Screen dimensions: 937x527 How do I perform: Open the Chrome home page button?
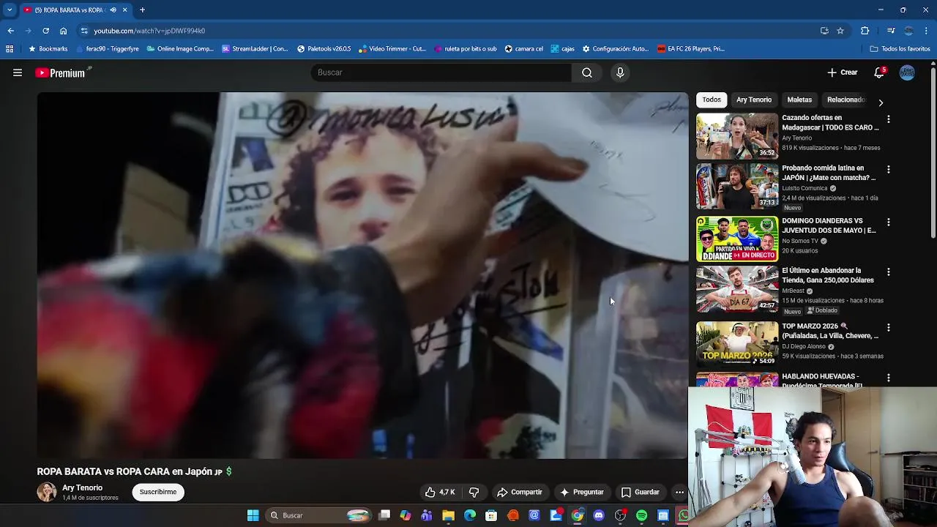coord(63,31)
